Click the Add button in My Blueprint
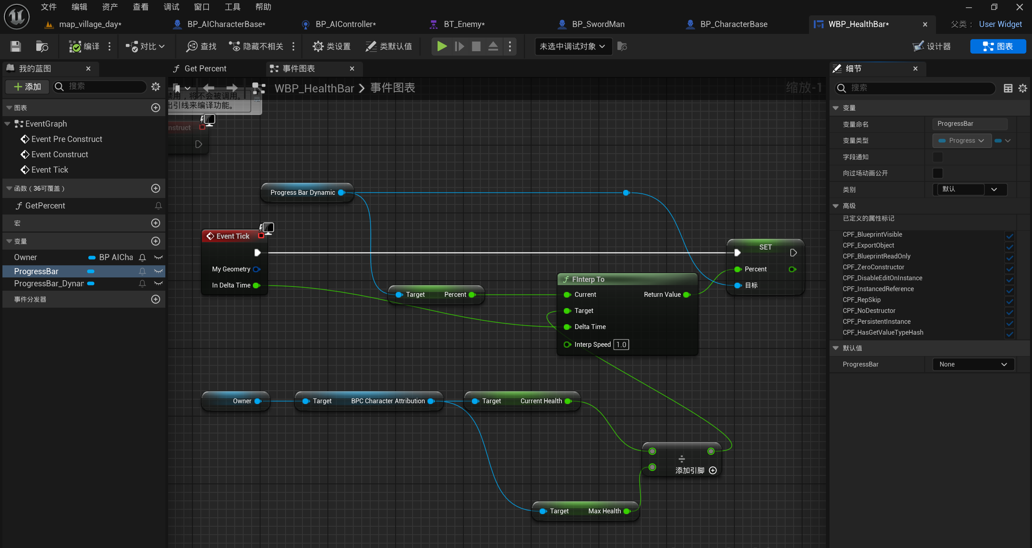The width and height of the screenshot is (1032, 548). 27,86
